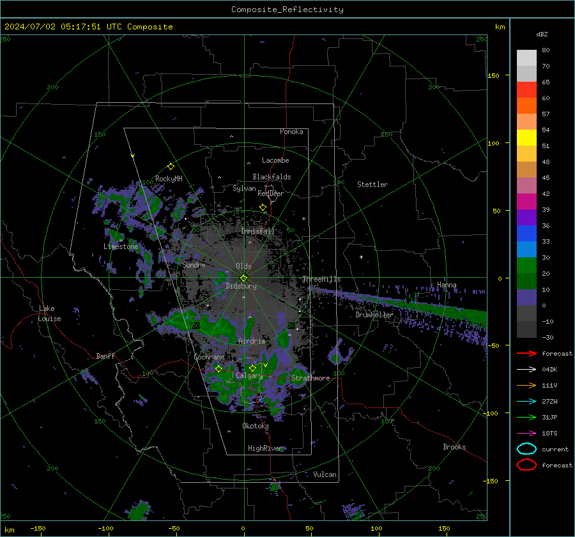Click the Hanna city label

click(x=447, y=285)
